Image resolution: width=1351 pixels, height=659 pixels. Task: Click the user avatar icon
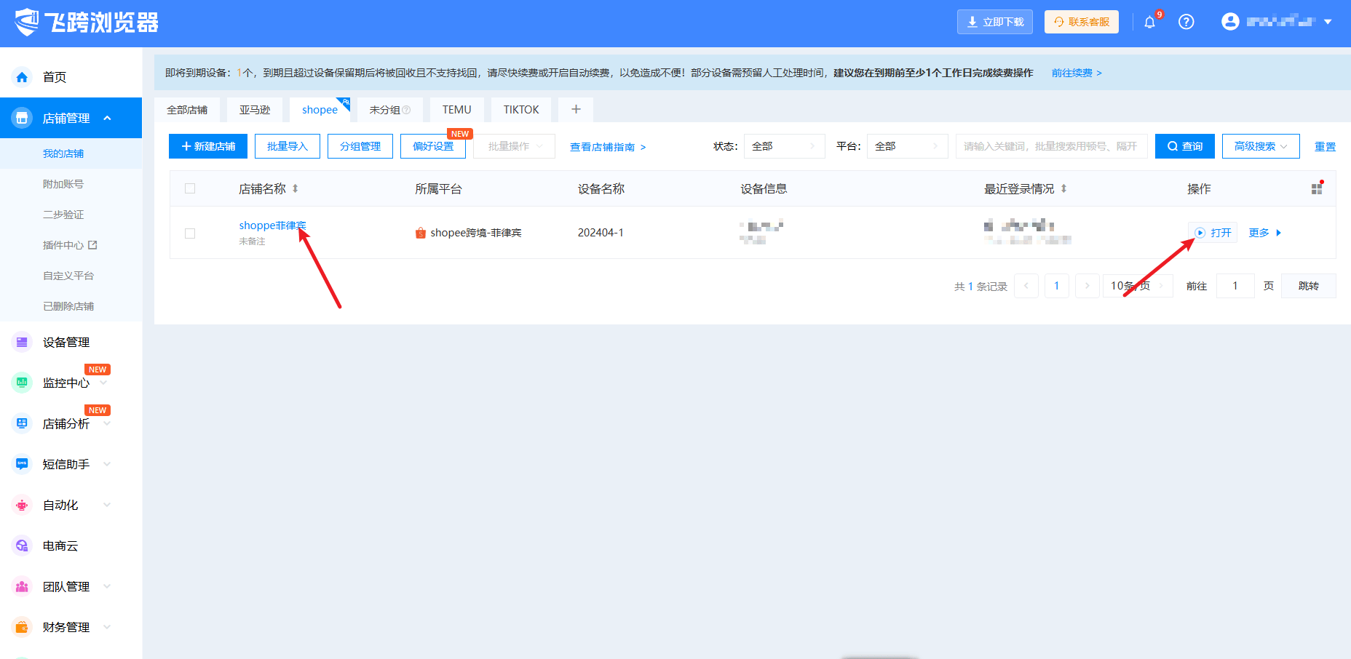tap(1230, 22)
